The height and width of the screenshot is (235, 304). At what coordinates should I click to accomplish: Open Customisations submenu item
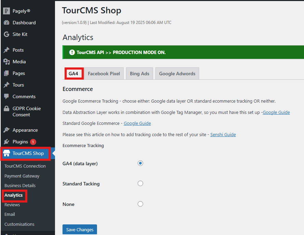pyautogui.click(x=19, y=224)
